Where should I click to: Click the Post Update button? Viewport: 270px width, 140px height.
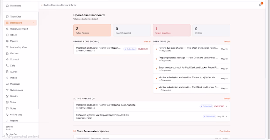[x=224, y=131]
